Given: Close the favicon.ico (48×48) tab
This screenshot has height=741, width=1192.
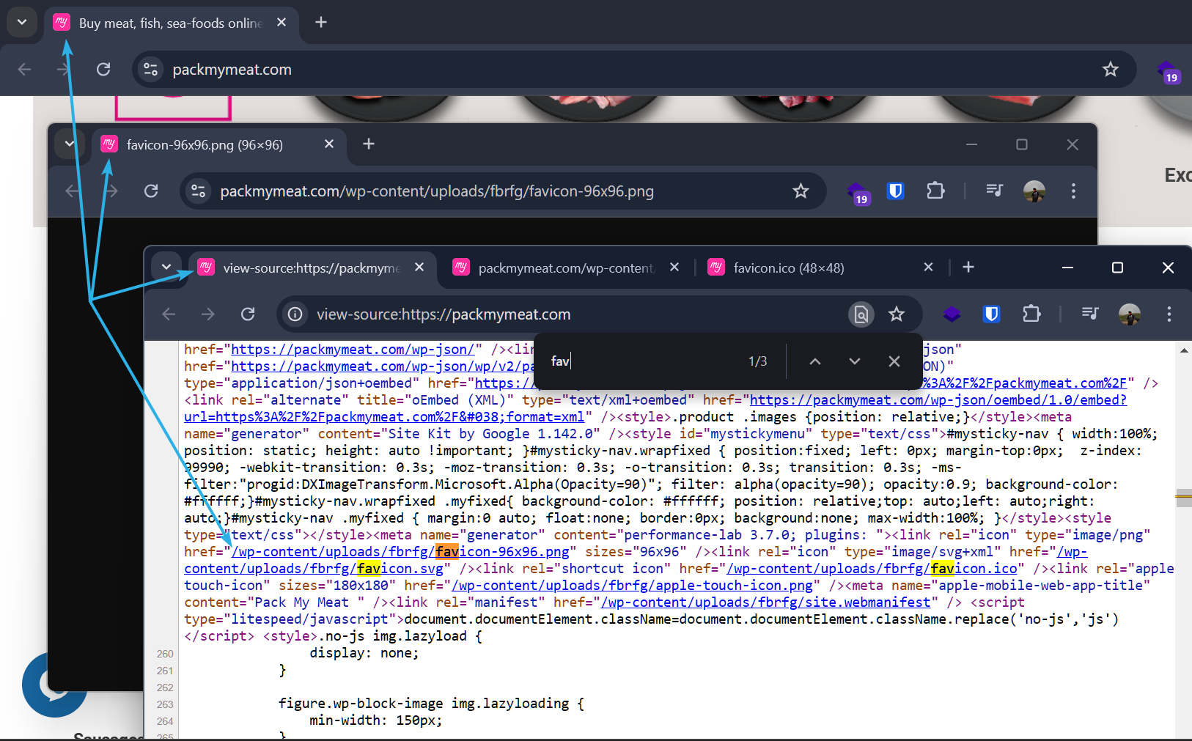Looking at the screenshot, I should pos(928,268).
